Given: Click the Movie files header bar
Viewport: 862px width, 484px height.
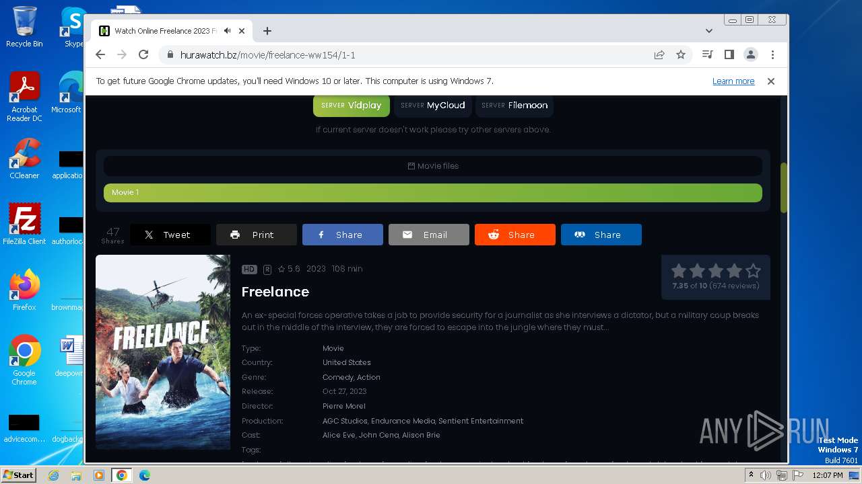Looking at the screenshot, I should (x=433, y=166).
